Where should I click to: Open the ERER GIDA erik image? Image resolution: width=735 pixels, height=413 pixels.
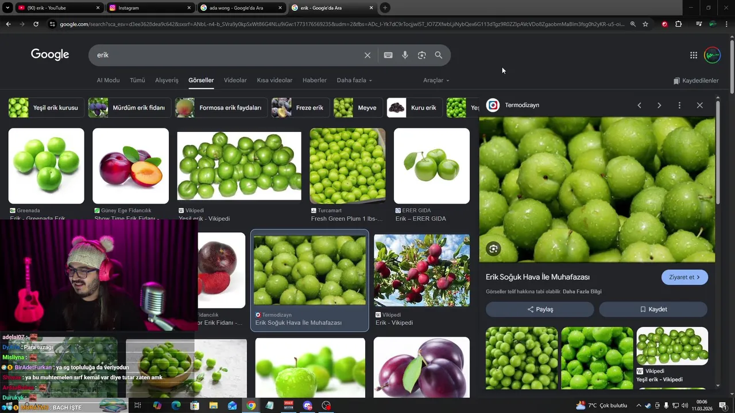432,166
